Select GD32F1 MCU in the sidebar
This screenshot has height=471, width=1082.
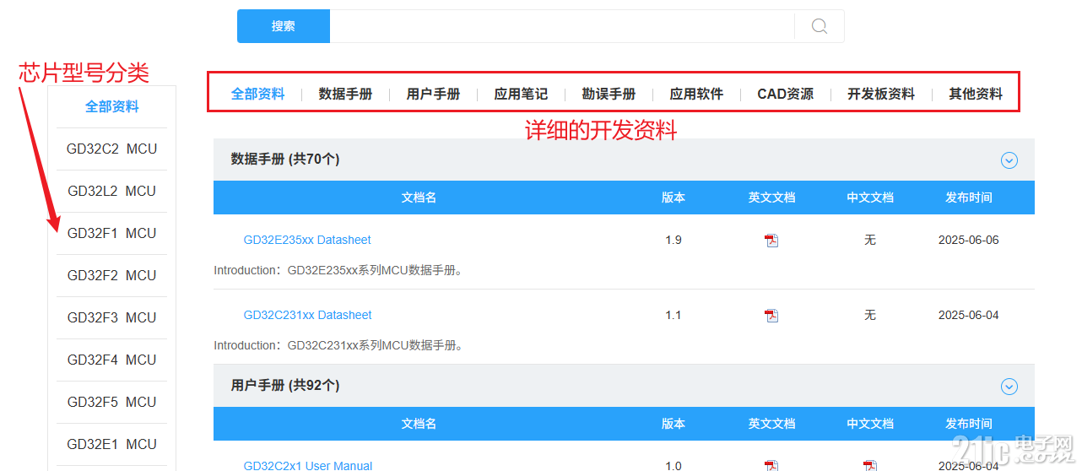(112, 234)
